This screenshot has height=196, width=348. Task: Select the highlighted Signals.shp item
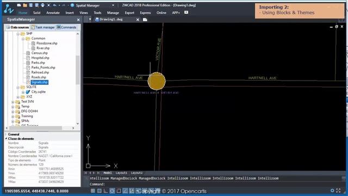[x=39, y=82]
